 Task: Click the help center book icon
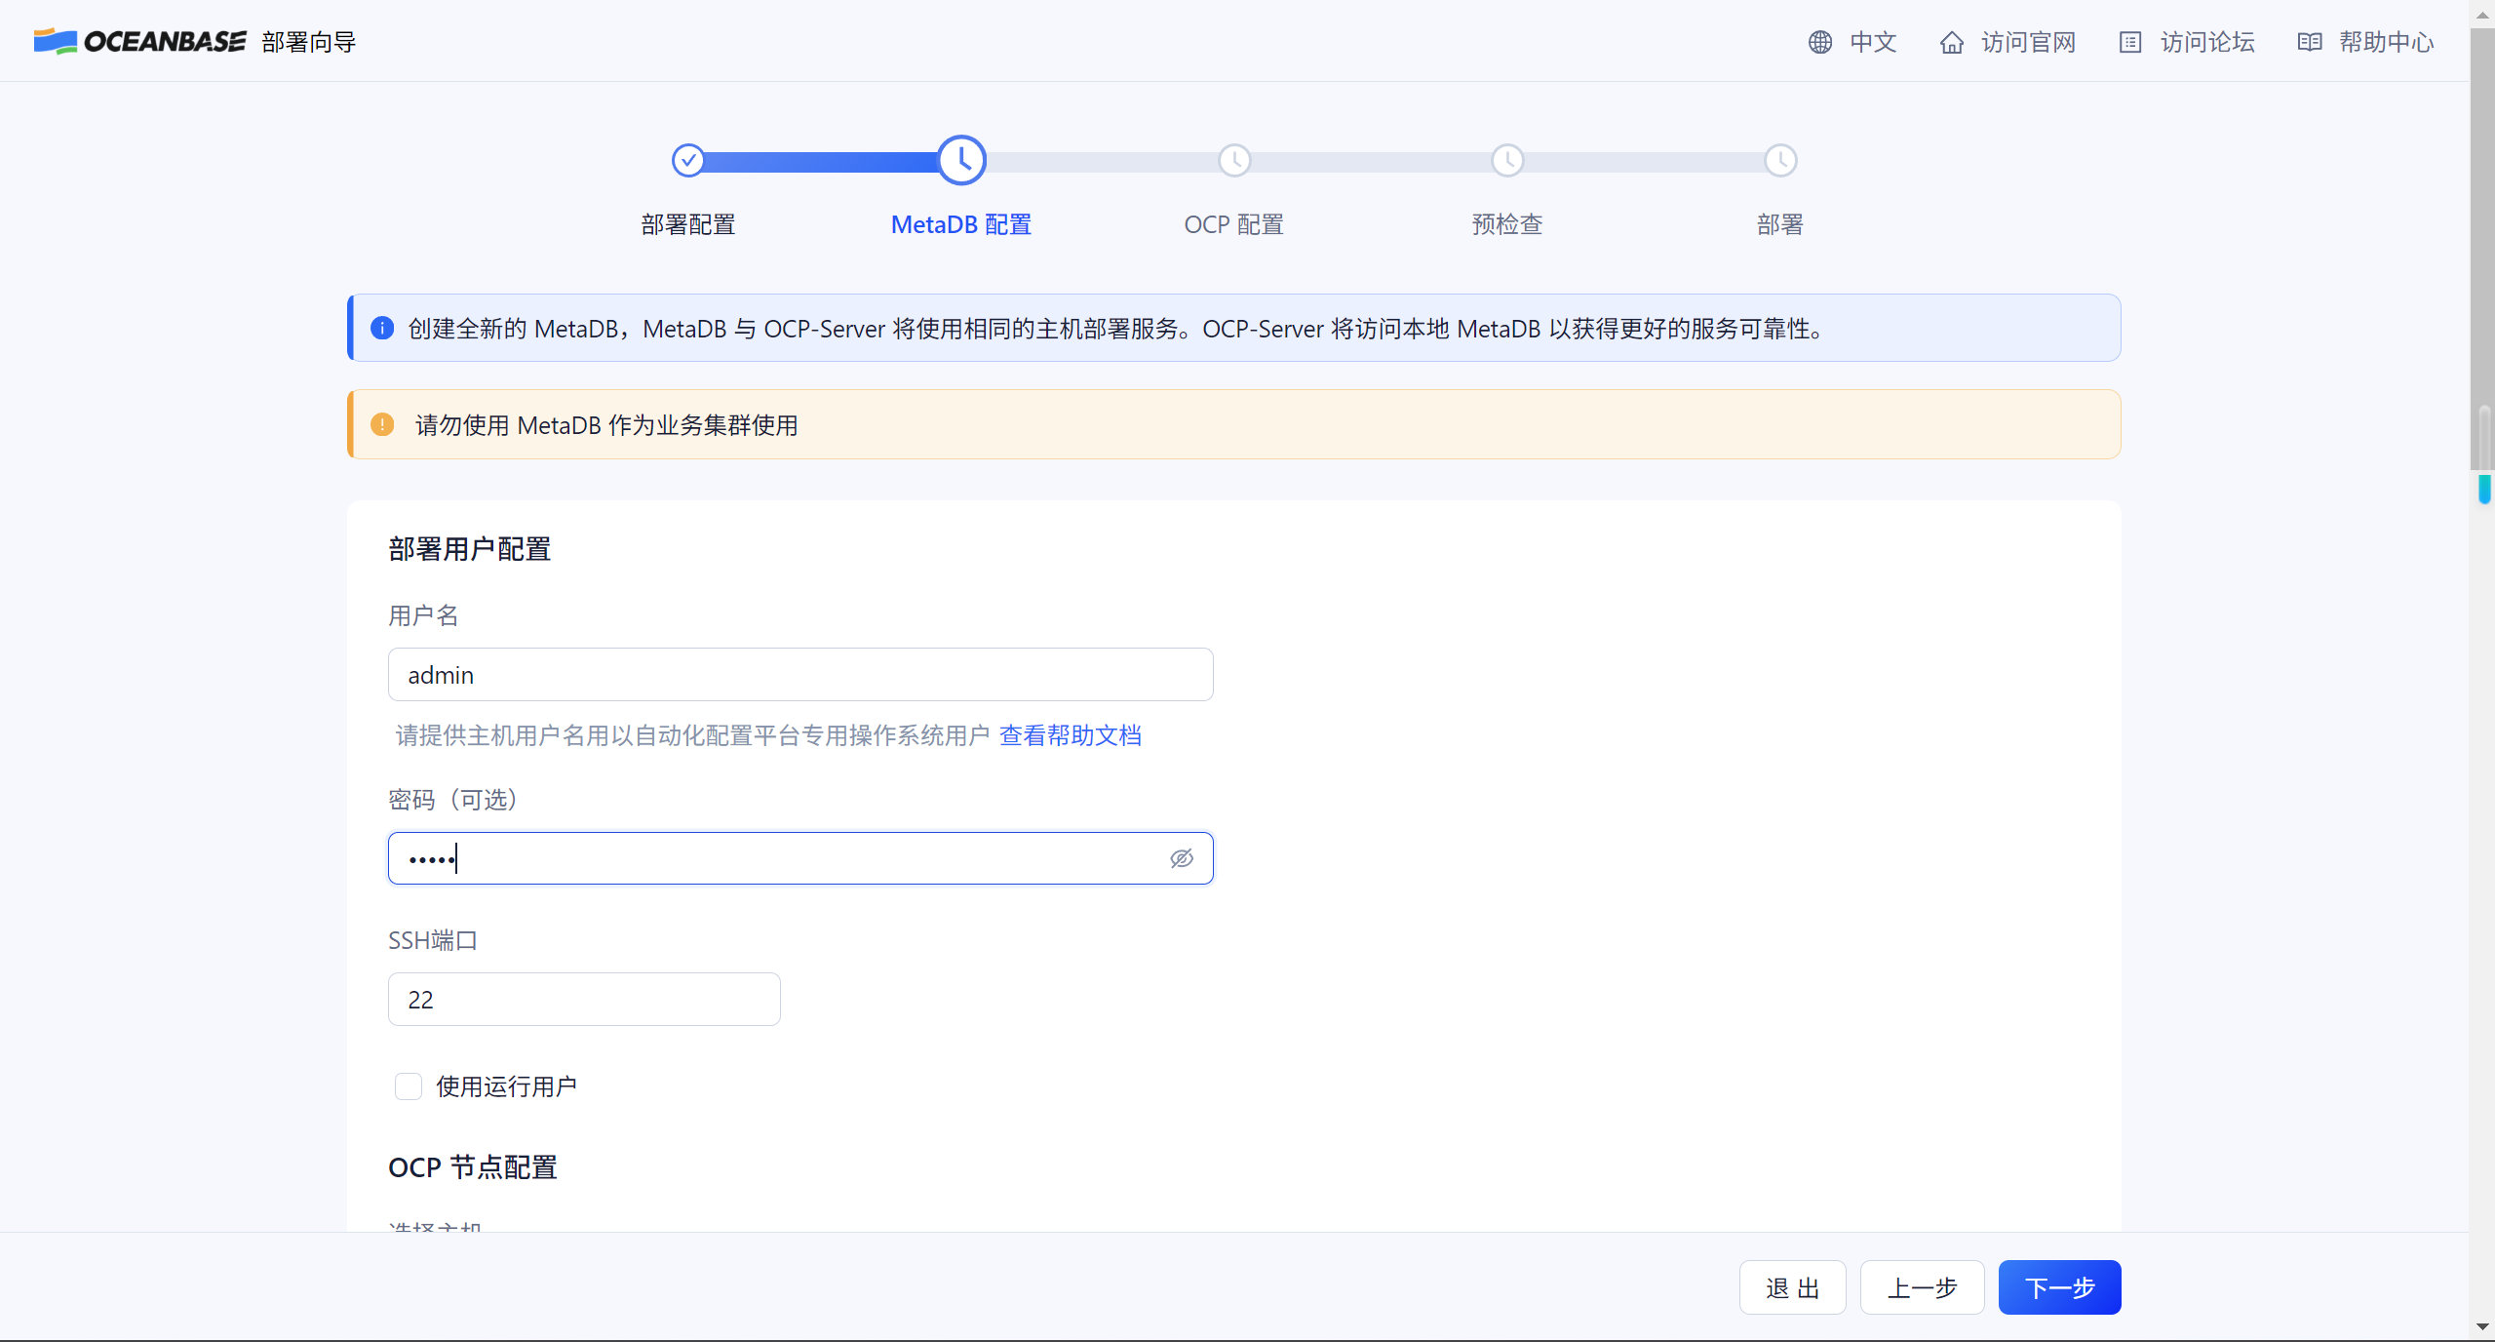2309,42
